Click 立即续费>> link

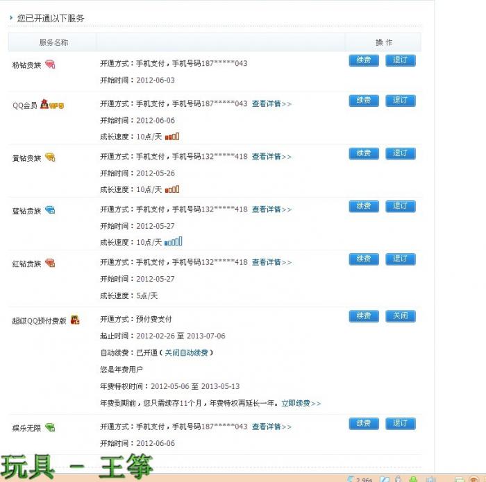click(x=301, y=403)
